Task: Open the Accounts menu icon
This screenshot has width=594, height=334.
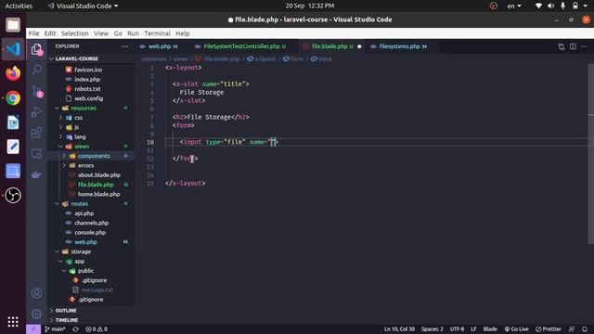Action: [x=36, y=293]
